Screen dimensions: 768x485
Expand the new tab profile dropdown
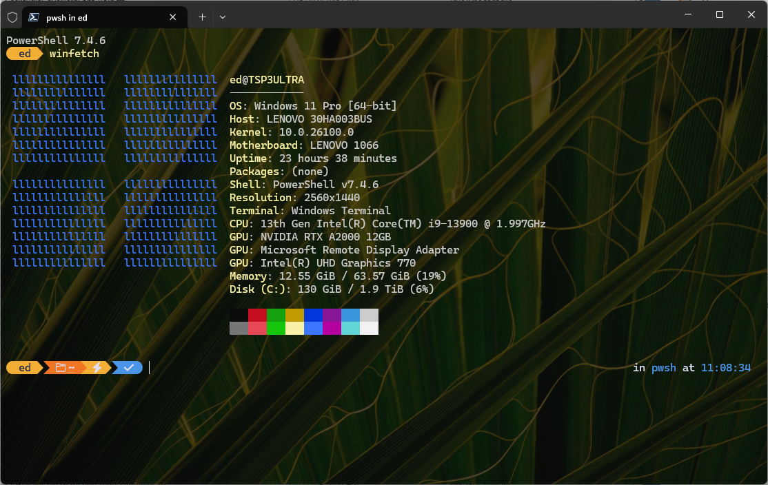click(223, 17)
